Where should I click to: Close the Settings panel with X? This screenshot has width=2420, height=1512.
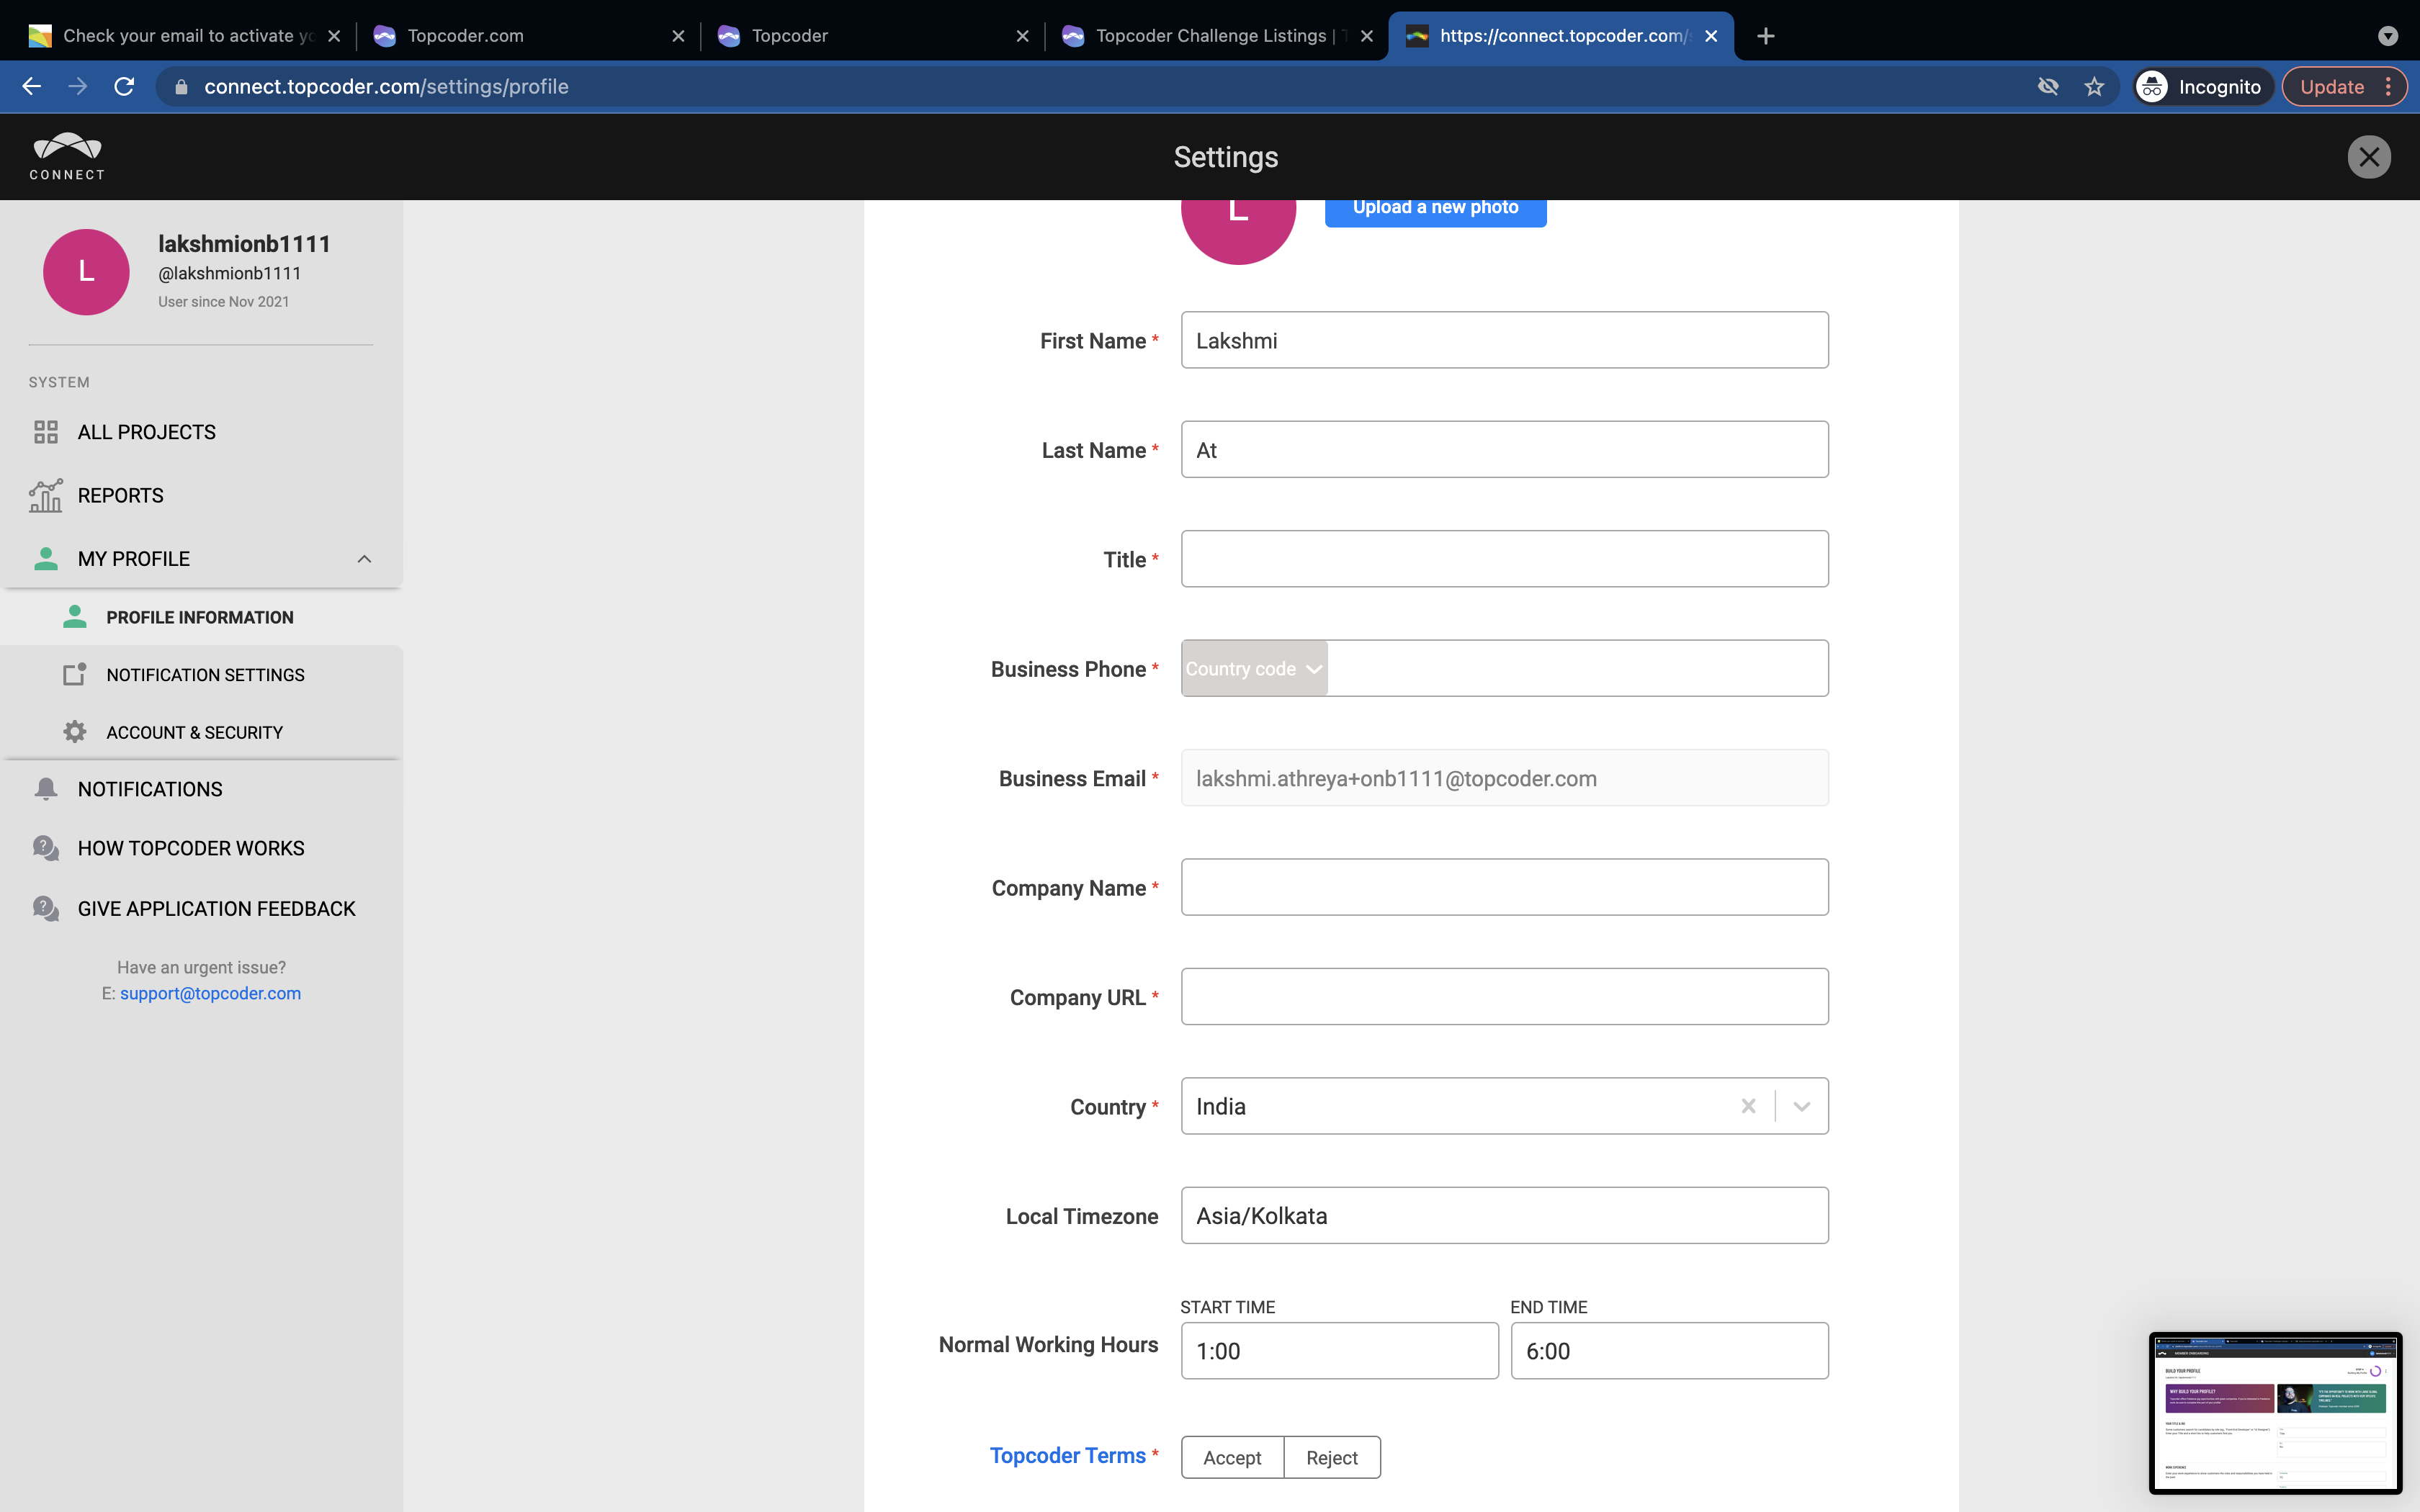coord(2369,157)
